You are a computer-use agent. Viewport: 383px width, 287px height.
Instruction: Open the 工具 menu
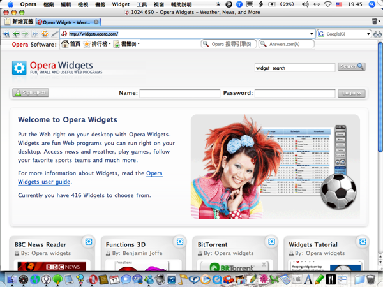coord(142,4)
